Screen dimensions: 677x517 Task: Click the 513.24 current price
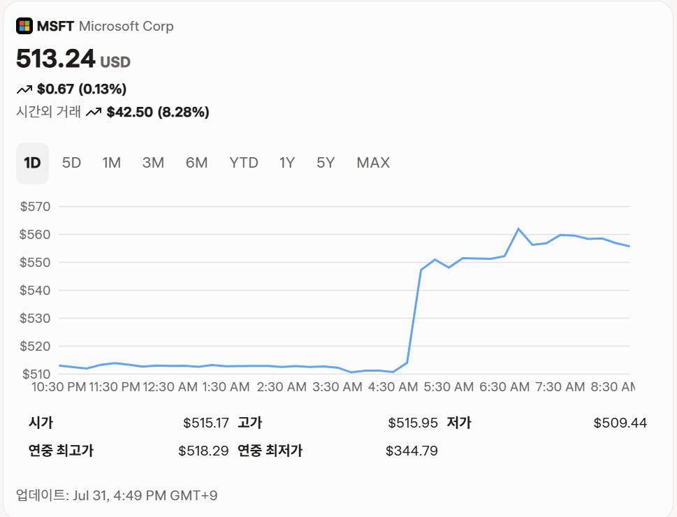55,59
